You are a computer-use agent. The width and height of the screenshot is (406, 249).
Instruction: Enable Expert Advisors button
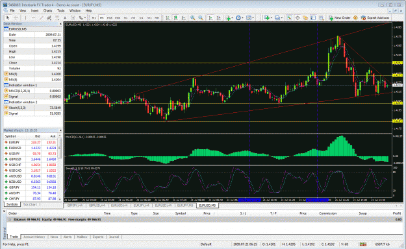click(x=375, y=18)
